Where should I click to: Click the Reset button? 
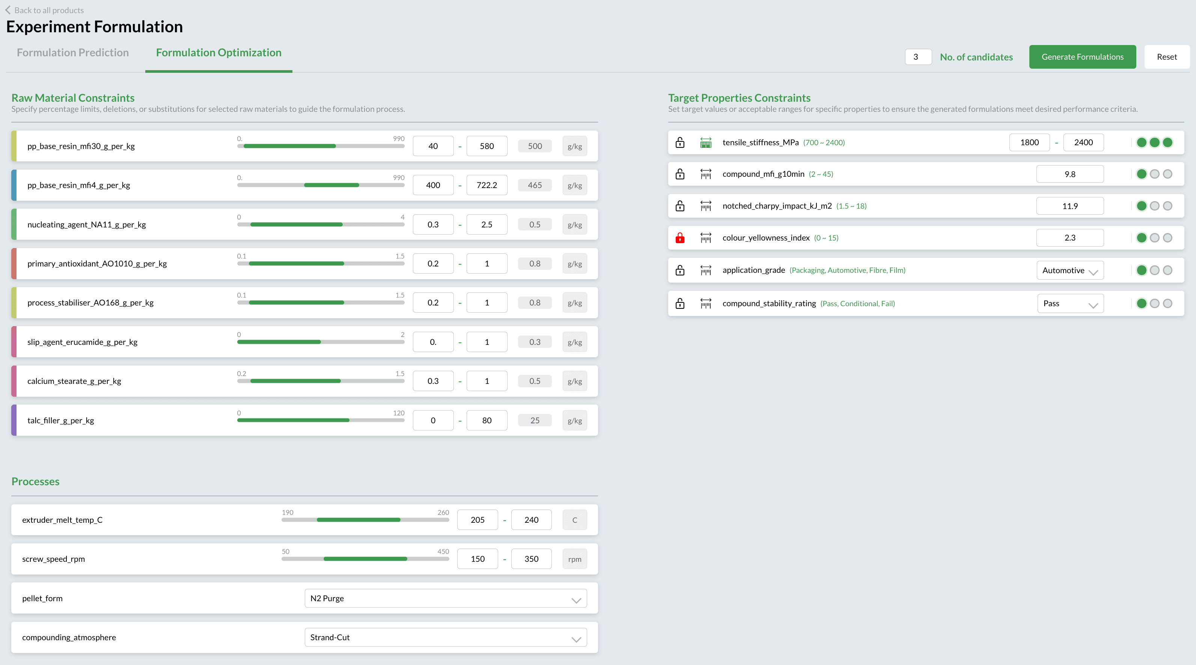click(x=1166, y=57)
